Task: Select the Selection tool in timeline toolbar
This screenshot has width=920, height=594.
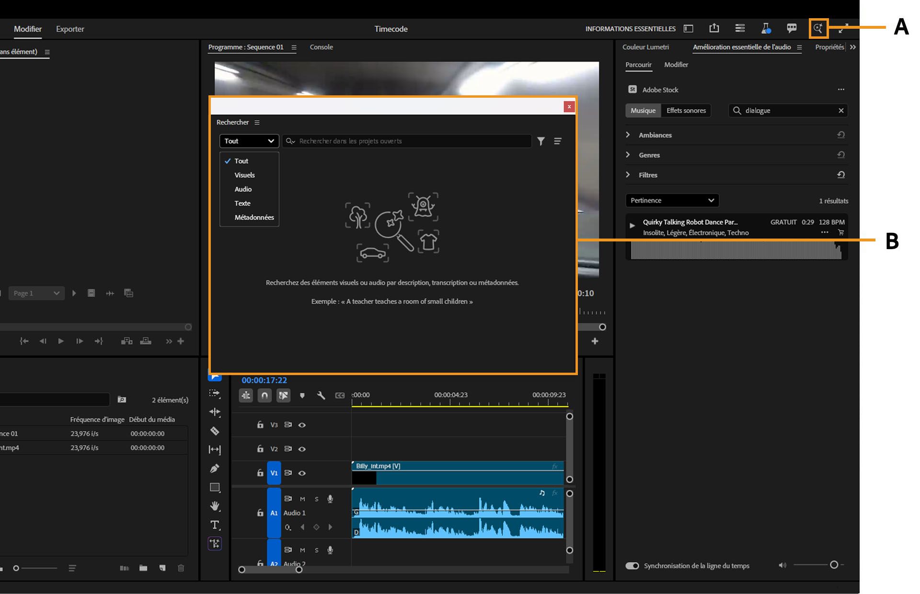Action: coord(215,377)
